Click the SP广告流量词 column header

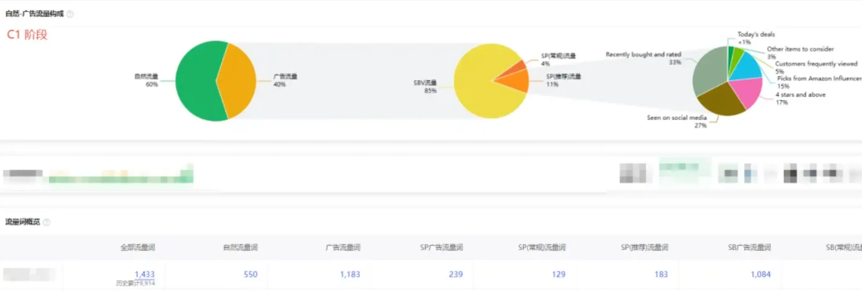point(442,248)
